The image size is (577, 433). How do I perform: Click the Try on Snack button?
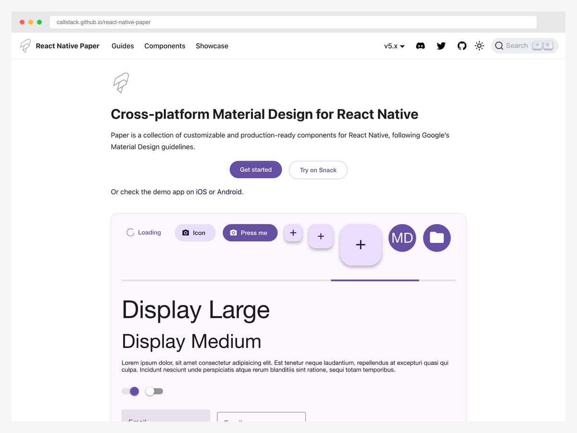click(x=318, y=170)
